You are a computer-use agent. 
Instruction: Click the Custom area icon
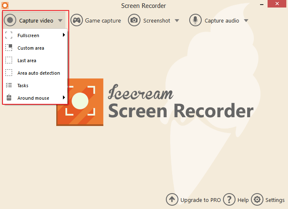click(x=9, y=48)
